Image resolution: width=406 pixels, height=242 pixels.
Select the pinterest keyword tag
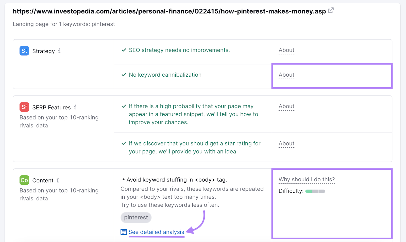click(x=136, y=217)
